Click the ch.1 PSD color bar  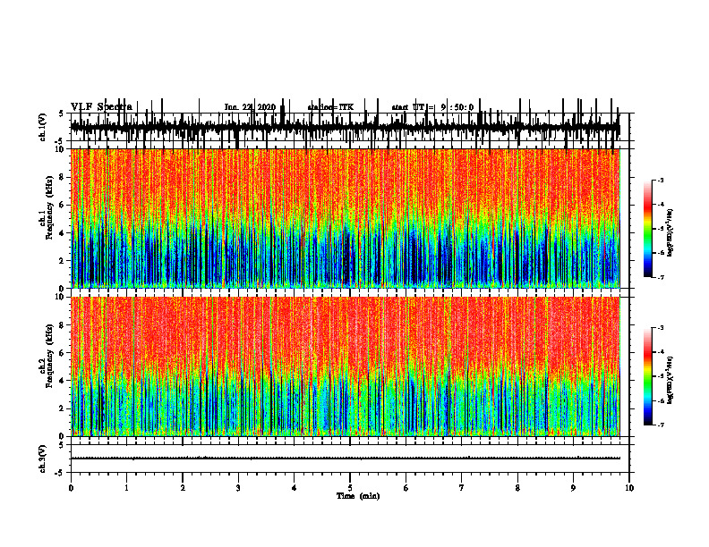[648, 229]
